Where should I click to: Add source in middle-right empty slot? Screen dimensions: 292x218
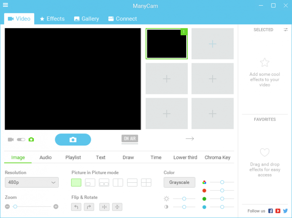tap(213, 78)
